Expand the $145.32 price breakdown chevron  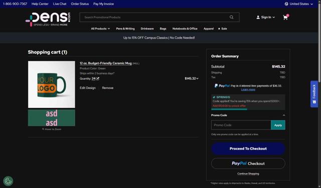(197, 78)
